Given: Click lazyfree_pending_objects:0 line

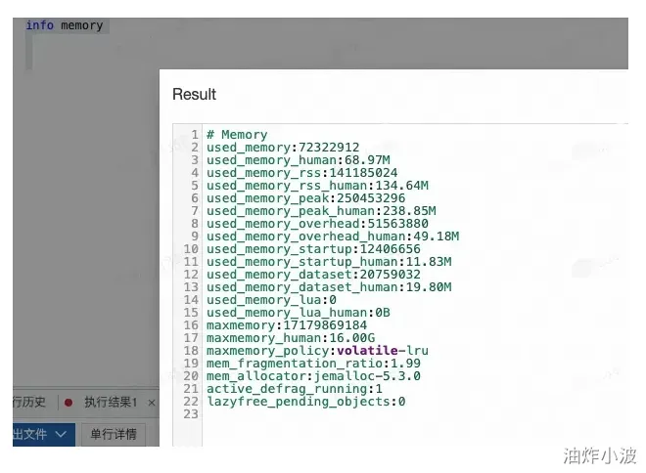Looking at the screenshot, I should coord(305,402).
